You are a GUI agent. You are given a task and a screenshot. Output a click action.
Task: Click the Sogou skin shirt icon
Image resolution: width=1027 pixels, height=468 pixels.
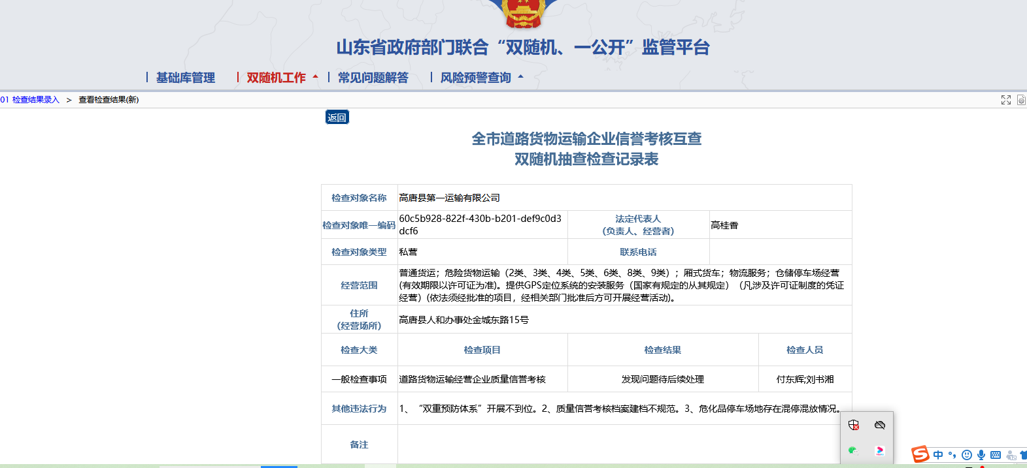click(1023, 455)
